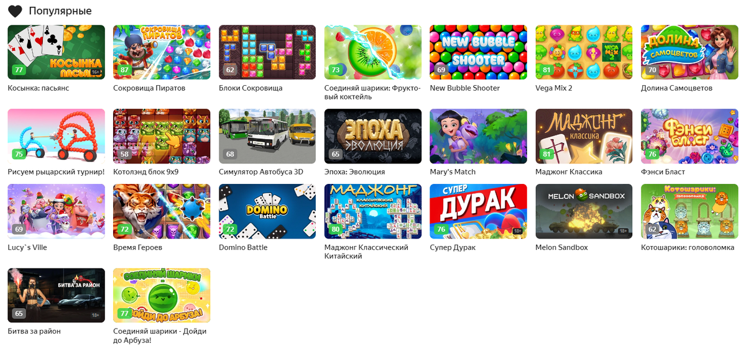The height and width of the screenshot is (351, 746).
Task: Open Рисуем рыцарский турнир! title link
Action: 56,172
